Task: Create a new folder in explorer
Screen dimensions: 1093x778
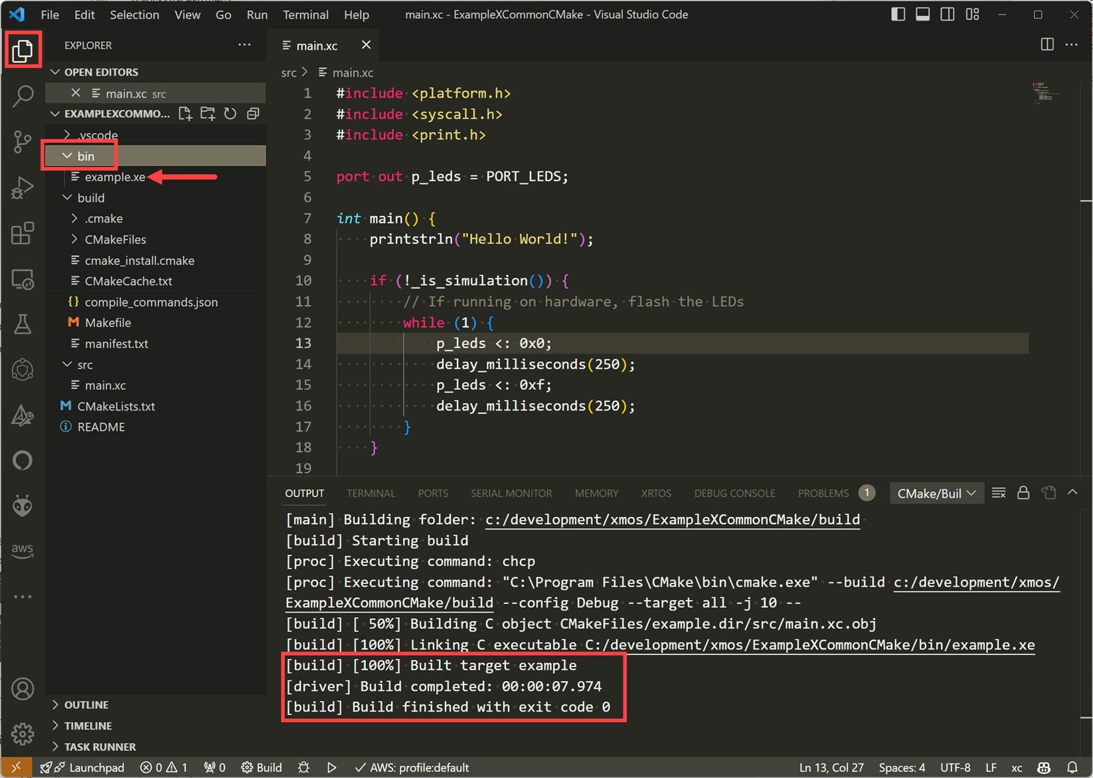Action: pyautogui.click(x=208, y=114)
